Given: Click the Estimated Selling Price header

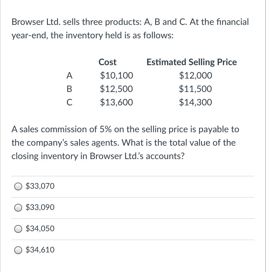Looking at the screenshot, I should click(x=192, y=62).
